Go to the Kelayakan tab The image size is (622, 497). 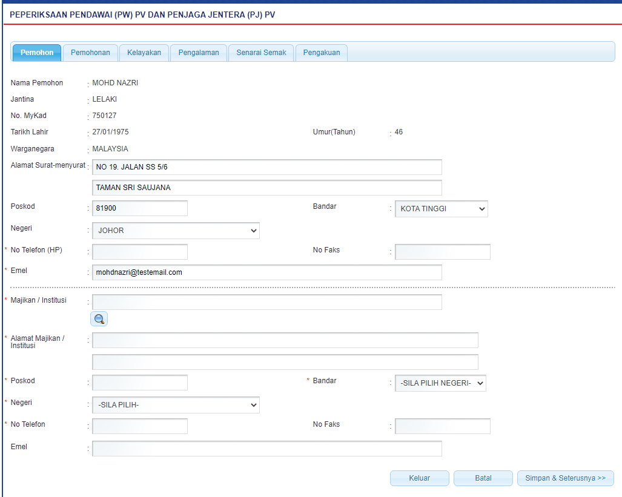144,53
